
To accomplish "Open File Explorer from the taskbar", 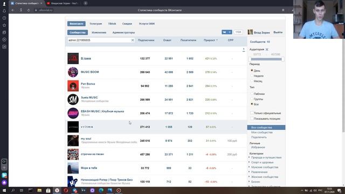I will click(39, 190).
